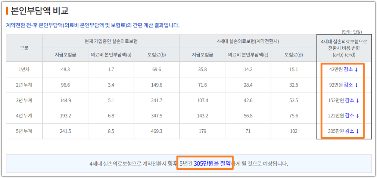Click the 42.6 value in 3년 누계 row
The width and height of the screenshot is (377, 178).
(x=248, y=100)
